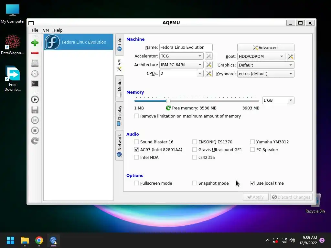Screen dimensions: 331x248
Task: Click the floppy save VM state icon
Action: pos(35,110)
